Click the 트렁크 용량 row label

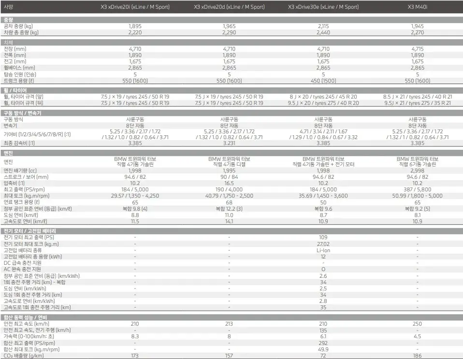pos(19,81)
